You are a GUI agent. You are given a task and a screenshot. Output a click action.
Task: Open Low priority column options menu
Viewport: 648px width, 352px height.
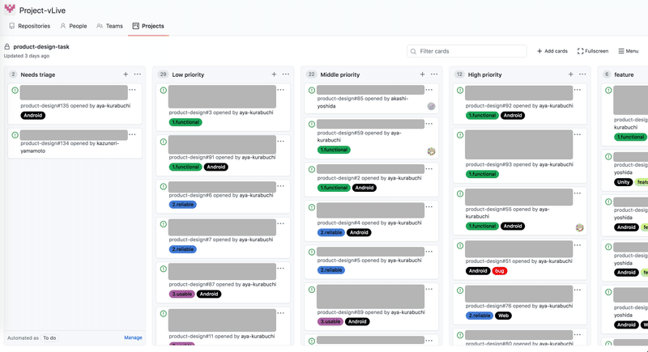pyautogui.click(x=286, y=74)
